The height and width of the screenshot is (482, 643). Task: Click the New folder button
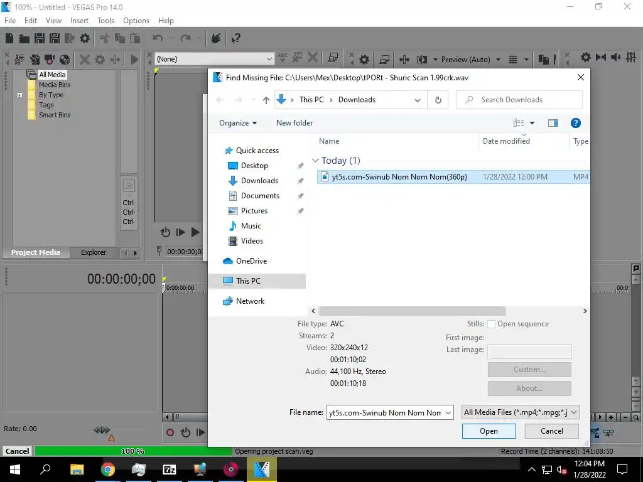tap(294, 123)
